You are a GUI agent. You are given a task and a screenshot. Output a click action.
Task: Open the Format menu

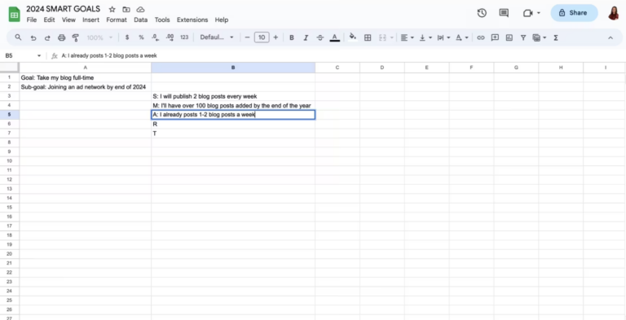pos(117,20)
